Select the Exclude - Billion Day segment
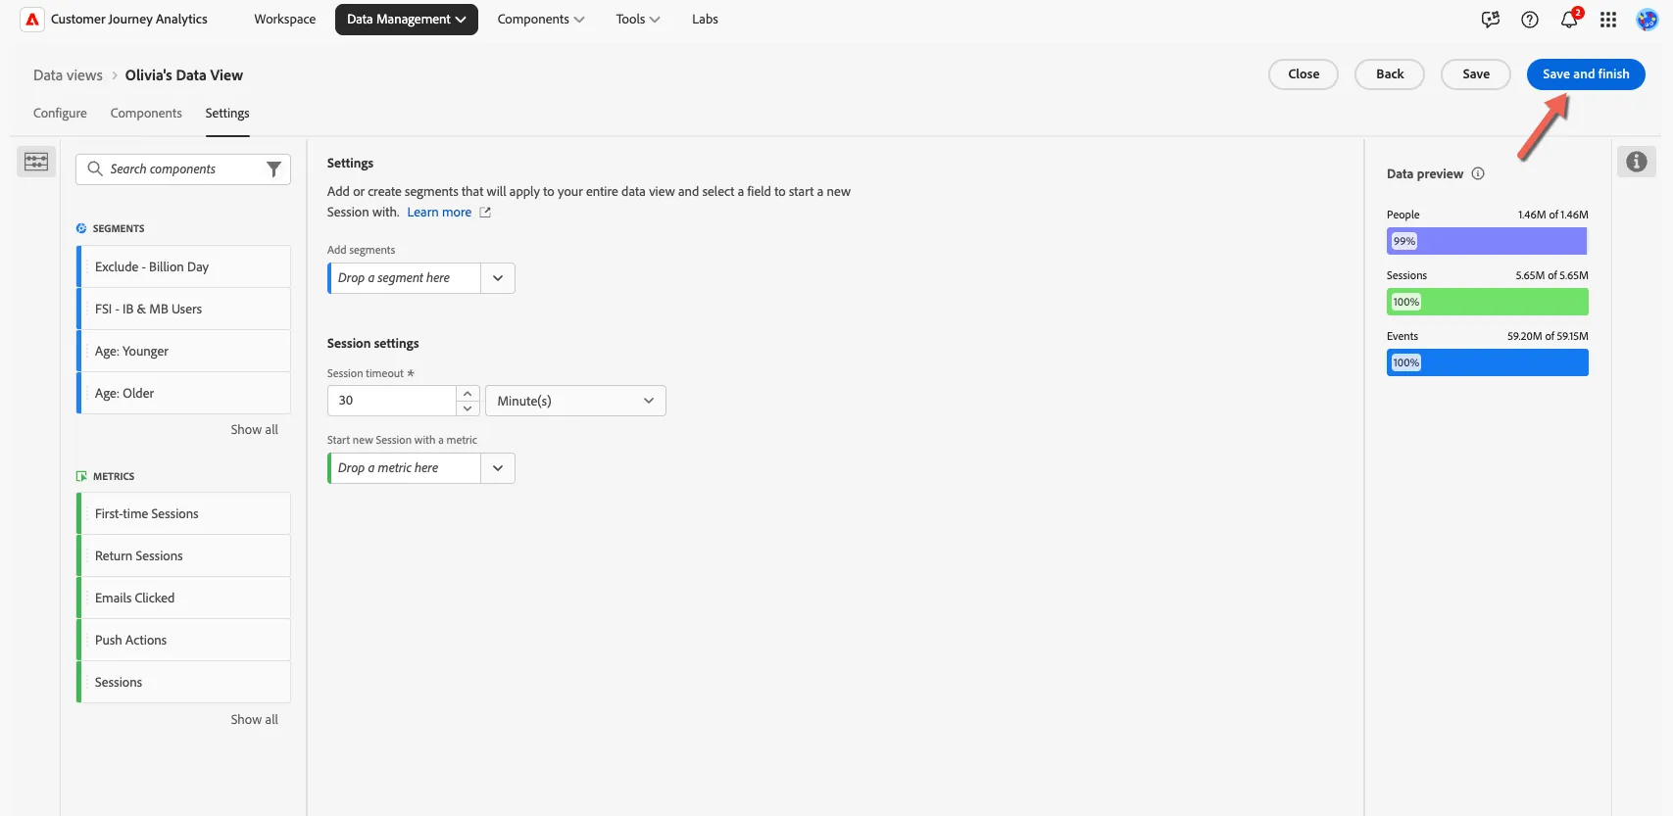1673x816 pixels. pyautogui.click(x=183, y=266)
